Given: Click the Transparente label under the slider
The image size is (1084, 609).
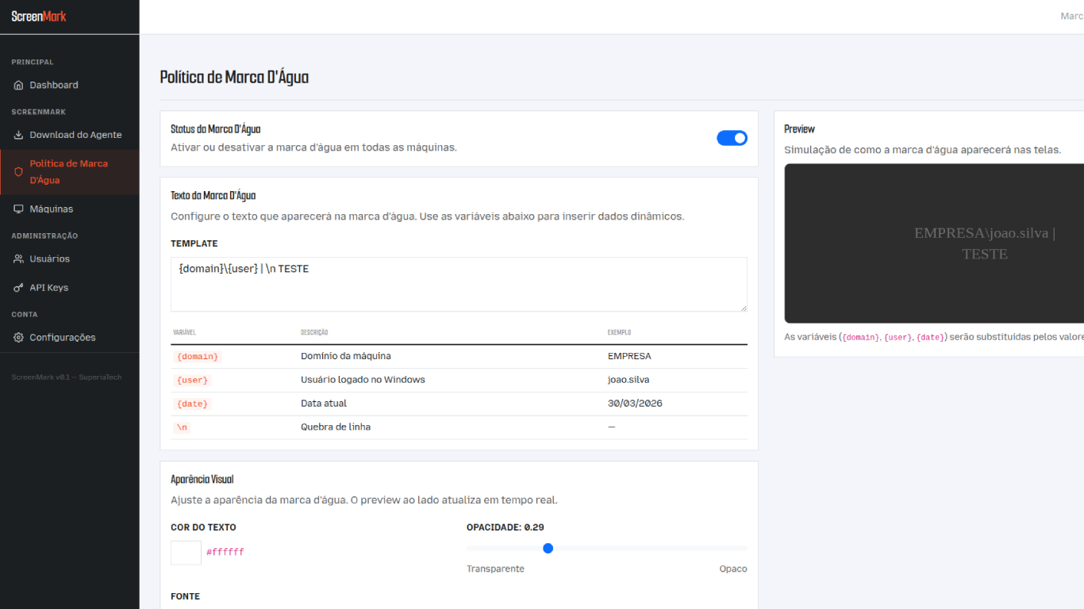Looking at the screenshot, I should [495, 569].
